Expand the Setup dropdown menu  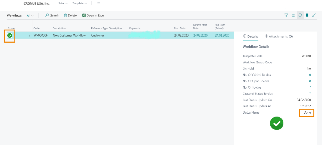click(x=63, y=3)
